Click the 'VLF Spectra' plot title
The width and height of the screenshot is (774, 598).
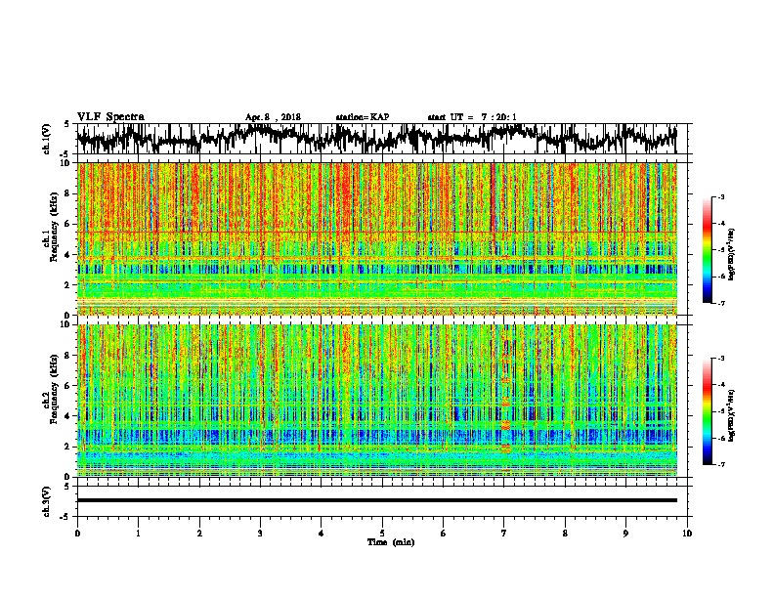(110, 117)
